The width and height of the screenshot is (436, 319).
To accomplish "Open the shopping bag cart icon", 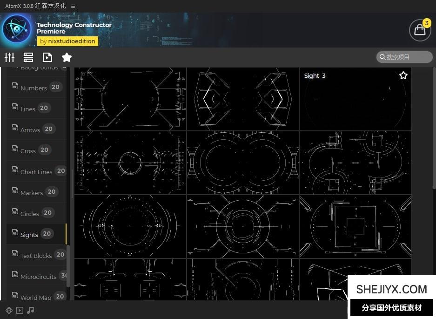I will point(420,30).
